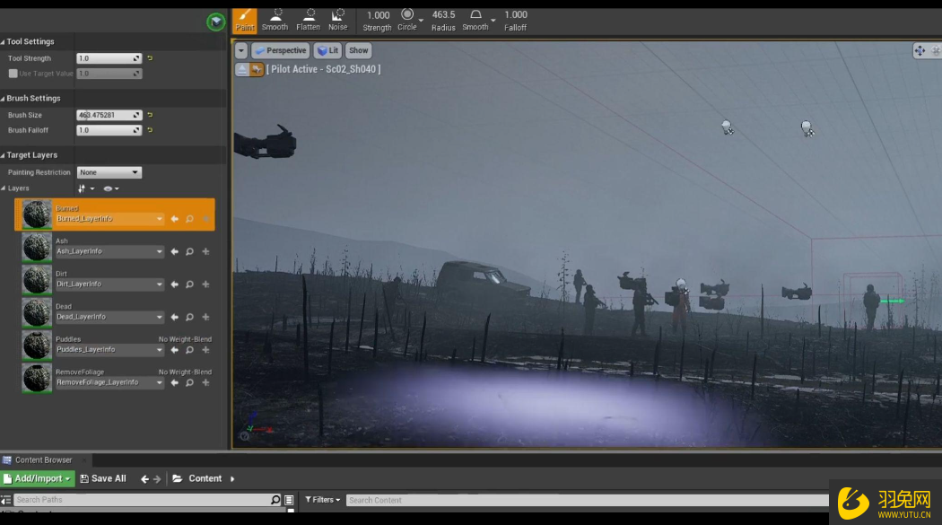The width and height of the screenshot is (942, 525).
Task: Reset Tool Strength to default arrow
Action: click(x=150, y=58)
